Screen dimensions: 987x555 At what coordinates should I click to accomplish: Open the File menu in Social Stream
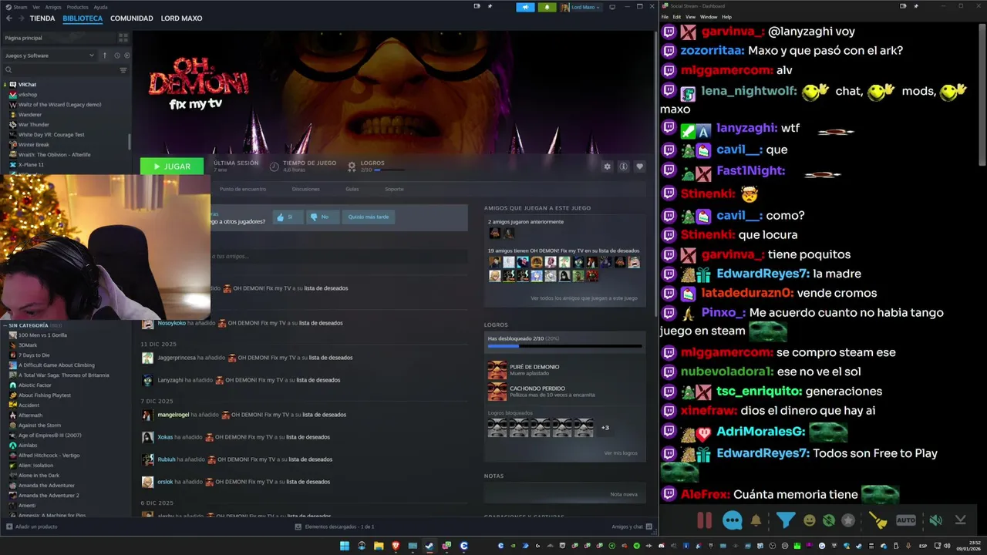pyautogui.click(x=665, y=16)
